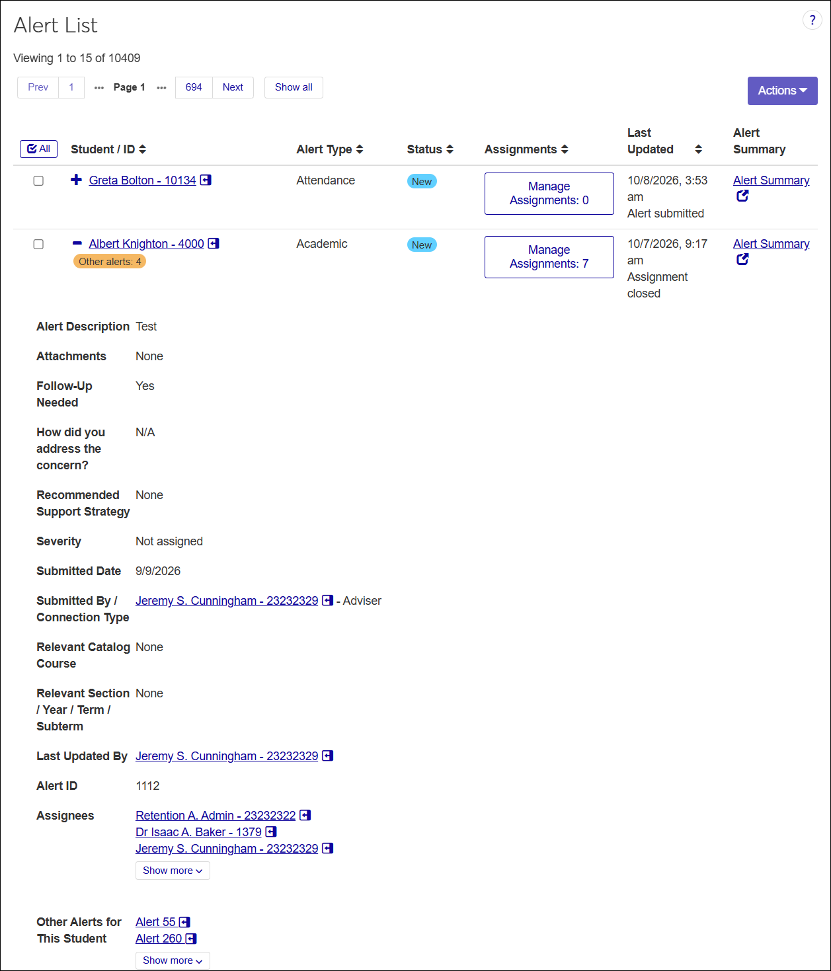
Task: Expand Greta Bolton row with plus icon
Action: (77, 180)
